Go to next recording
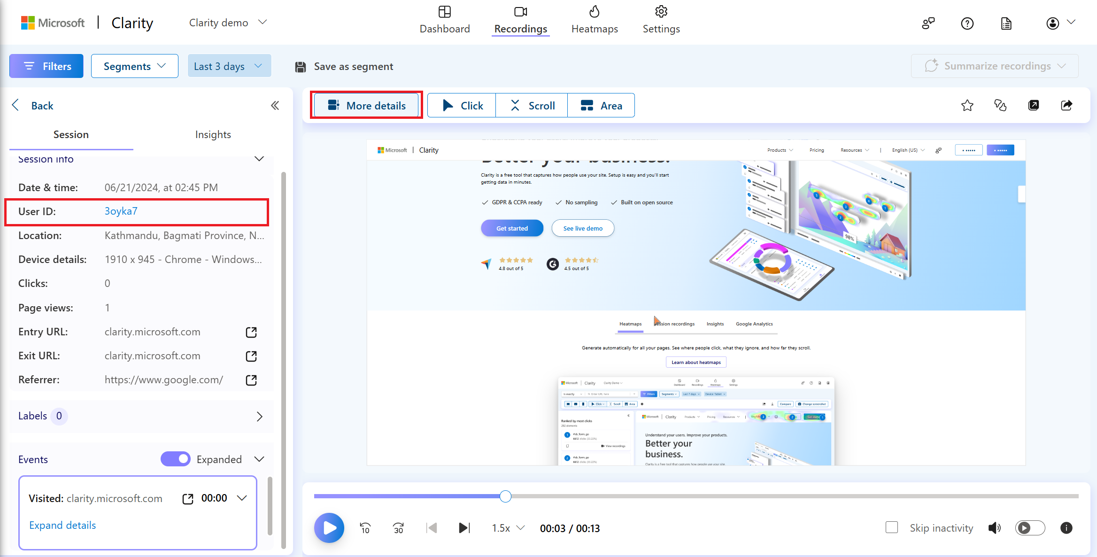 [x=464, y=528]
